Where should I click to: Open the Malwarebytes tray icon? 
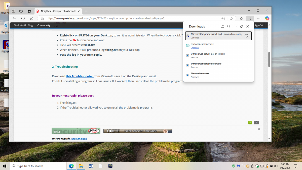pyautogui.click(x=238, y=166)
